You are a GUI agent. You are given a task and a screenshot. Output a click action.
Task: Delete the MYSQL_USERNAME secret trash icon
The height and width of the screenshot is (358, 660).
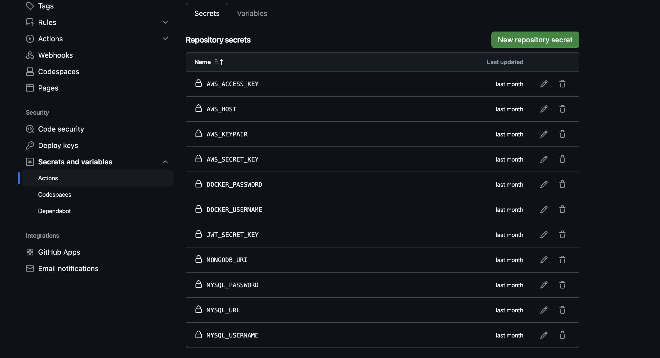562,335
